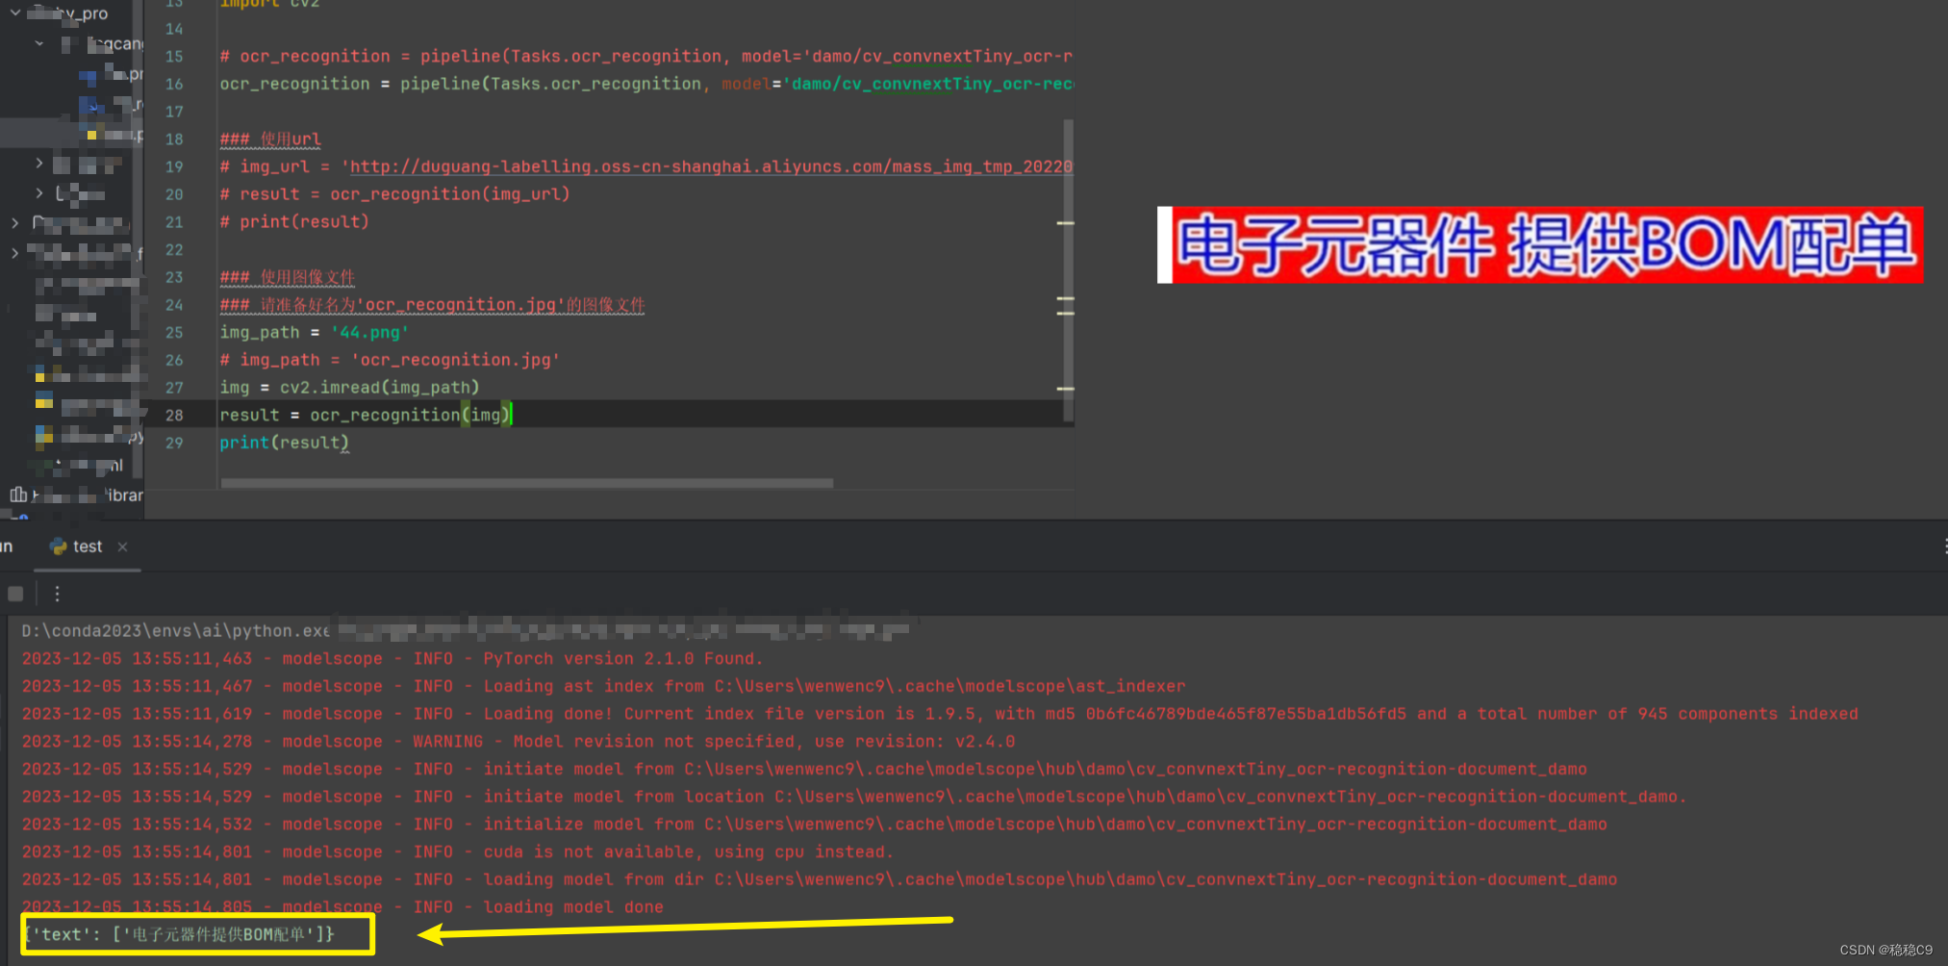Click 'result = ocr_recognition(img)' on line 28
The width and height of the screenshot is (1948, 966).
366,415
